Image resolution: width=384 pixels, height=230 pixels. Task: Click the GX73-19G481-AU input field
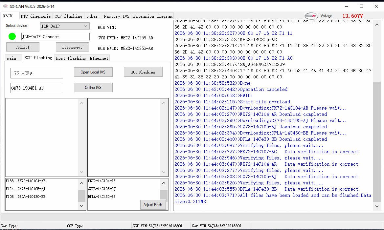coord(37,88)
